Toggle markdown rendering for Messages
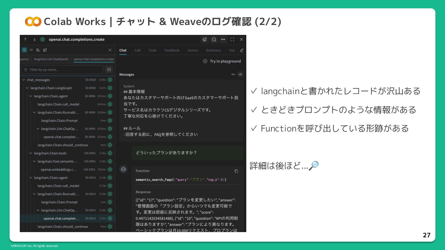 (233, 74)
